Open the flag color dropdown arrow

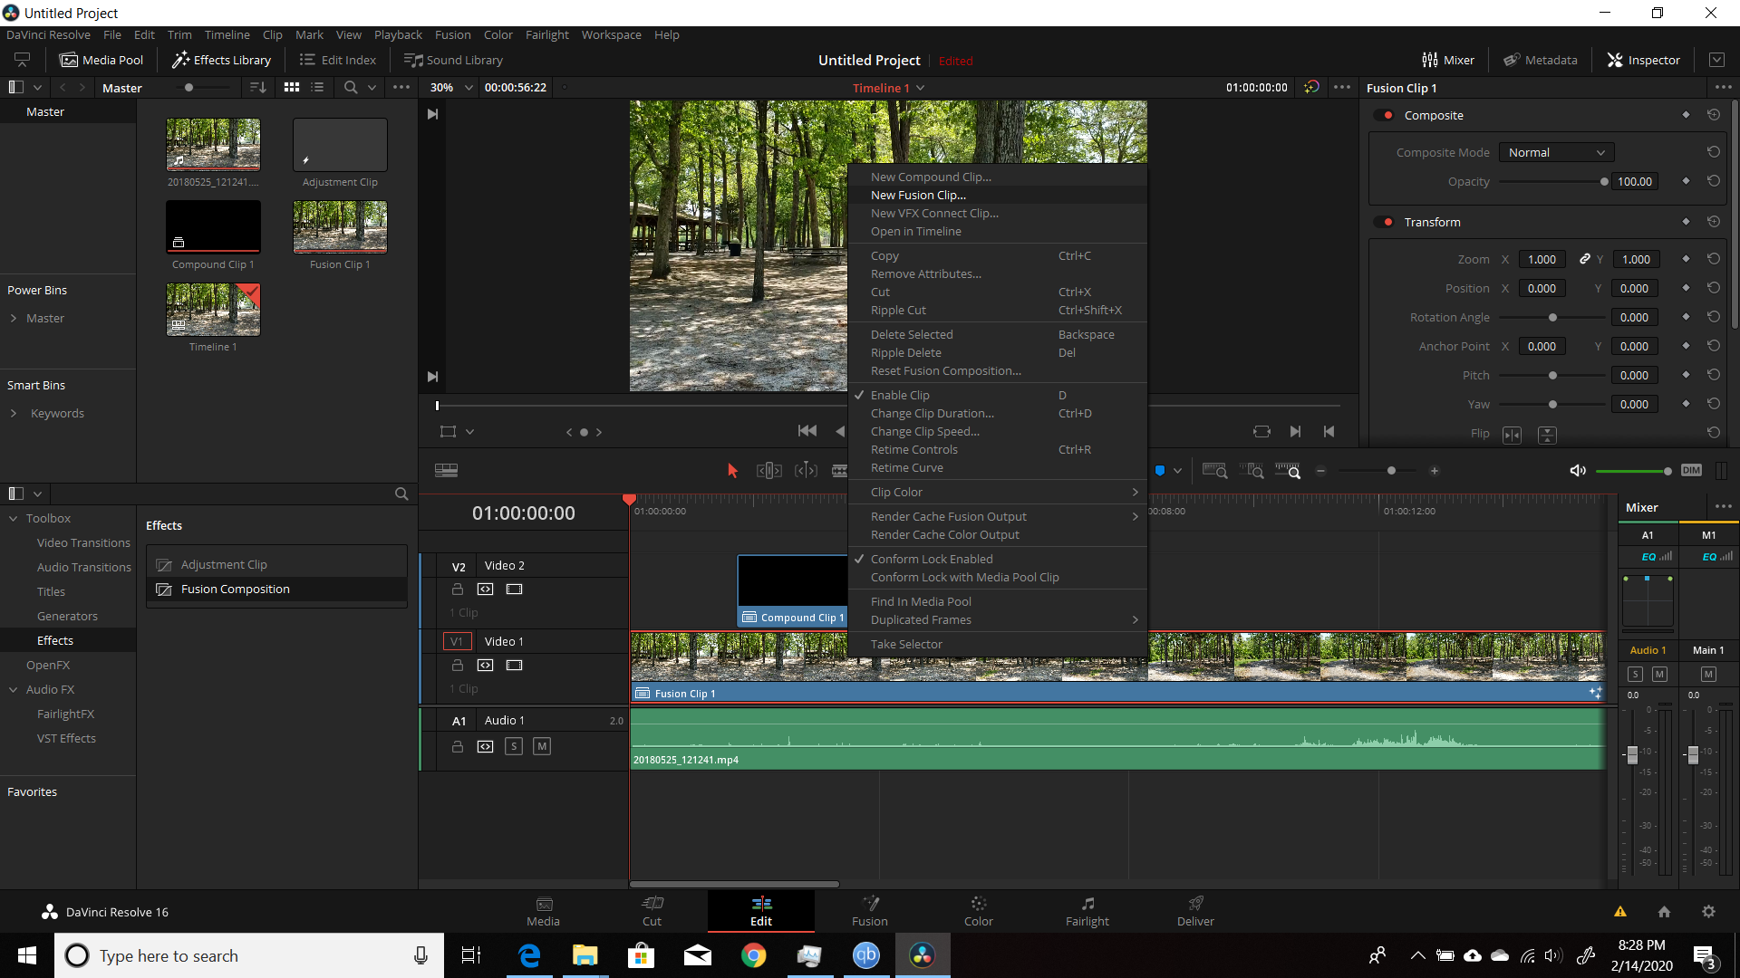point(1177,471)
